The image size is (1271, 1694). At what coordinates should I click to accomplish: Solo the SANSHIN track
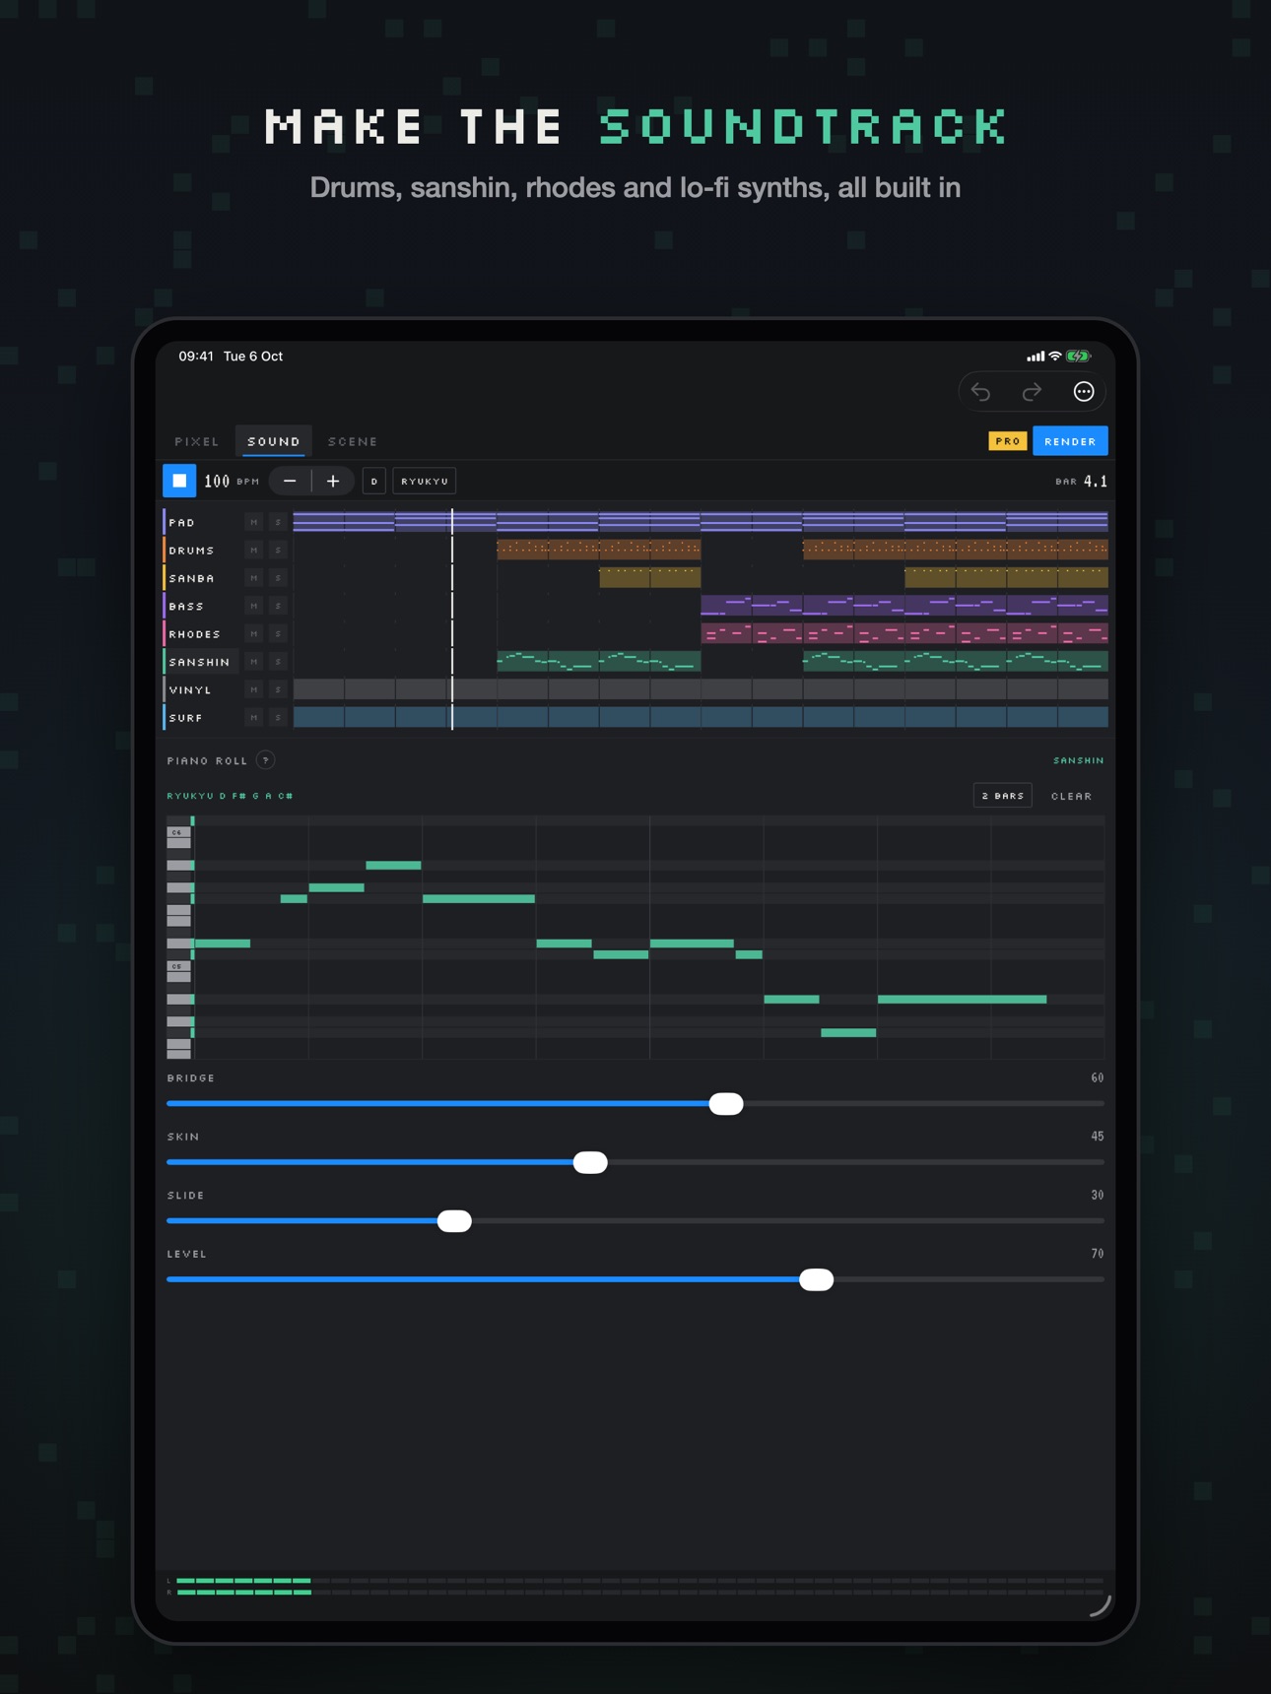click(x=278, y=662)
